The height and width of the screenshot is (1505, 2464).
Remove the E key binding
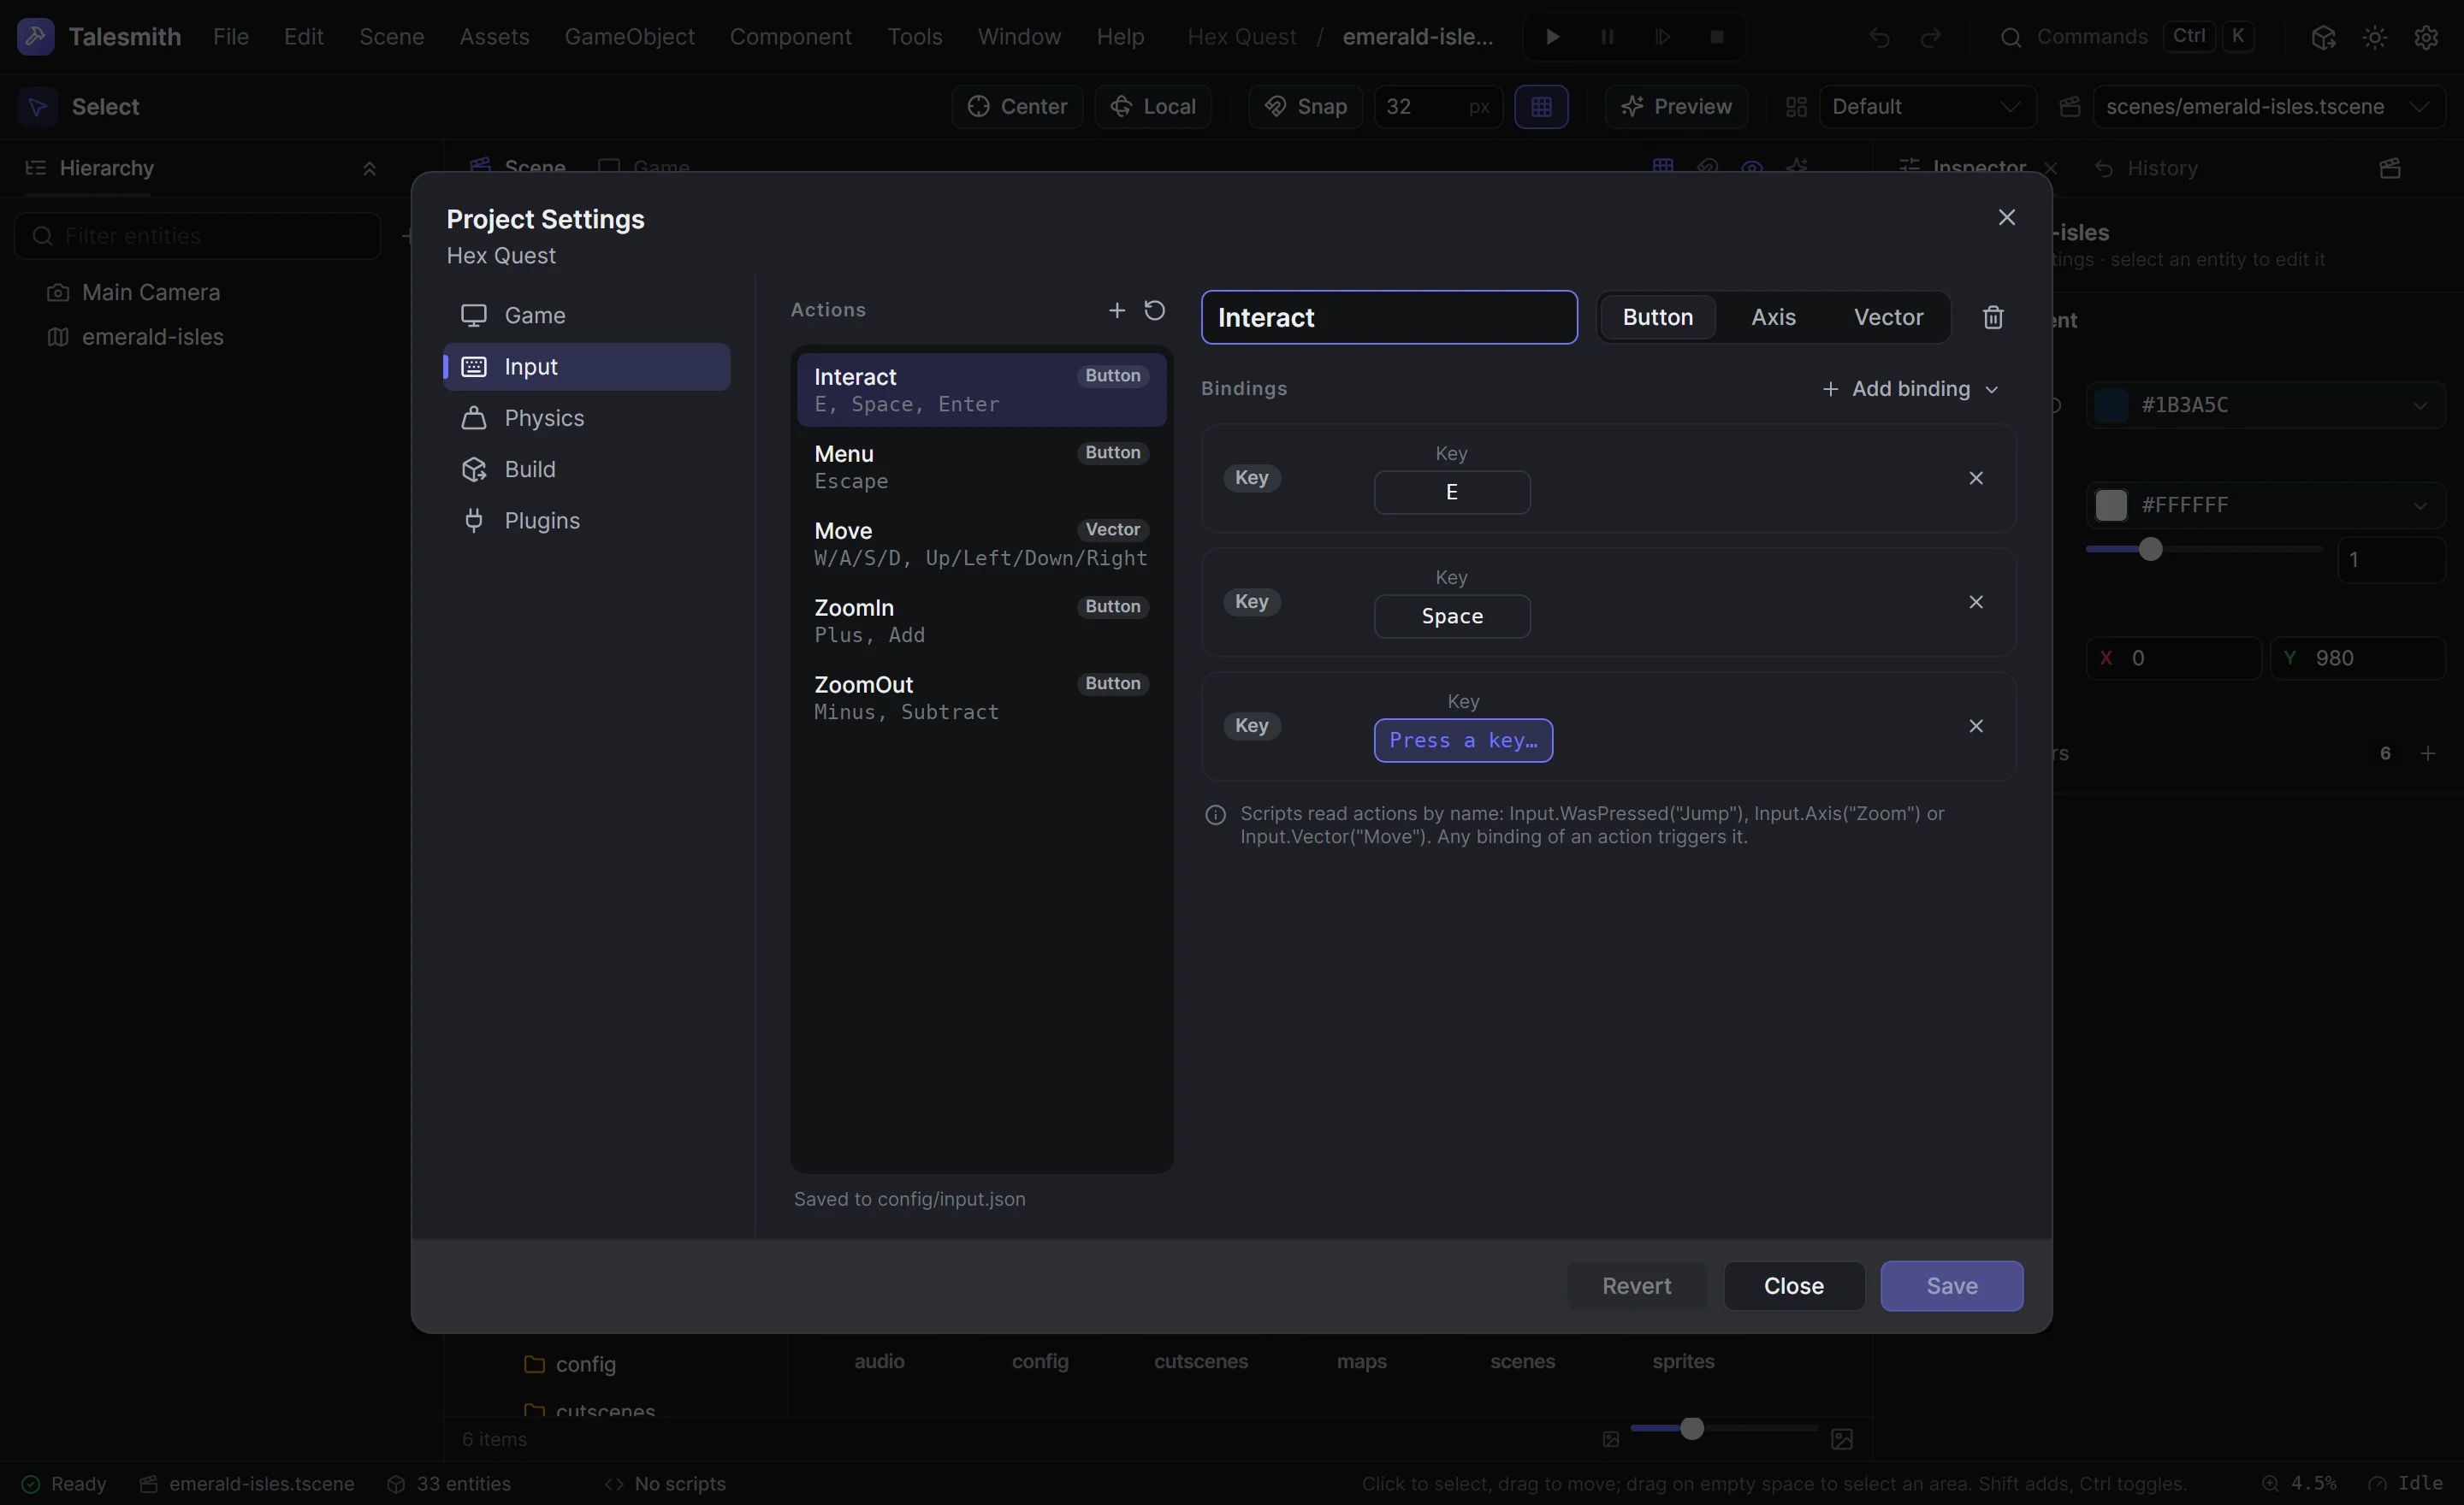1976,479
